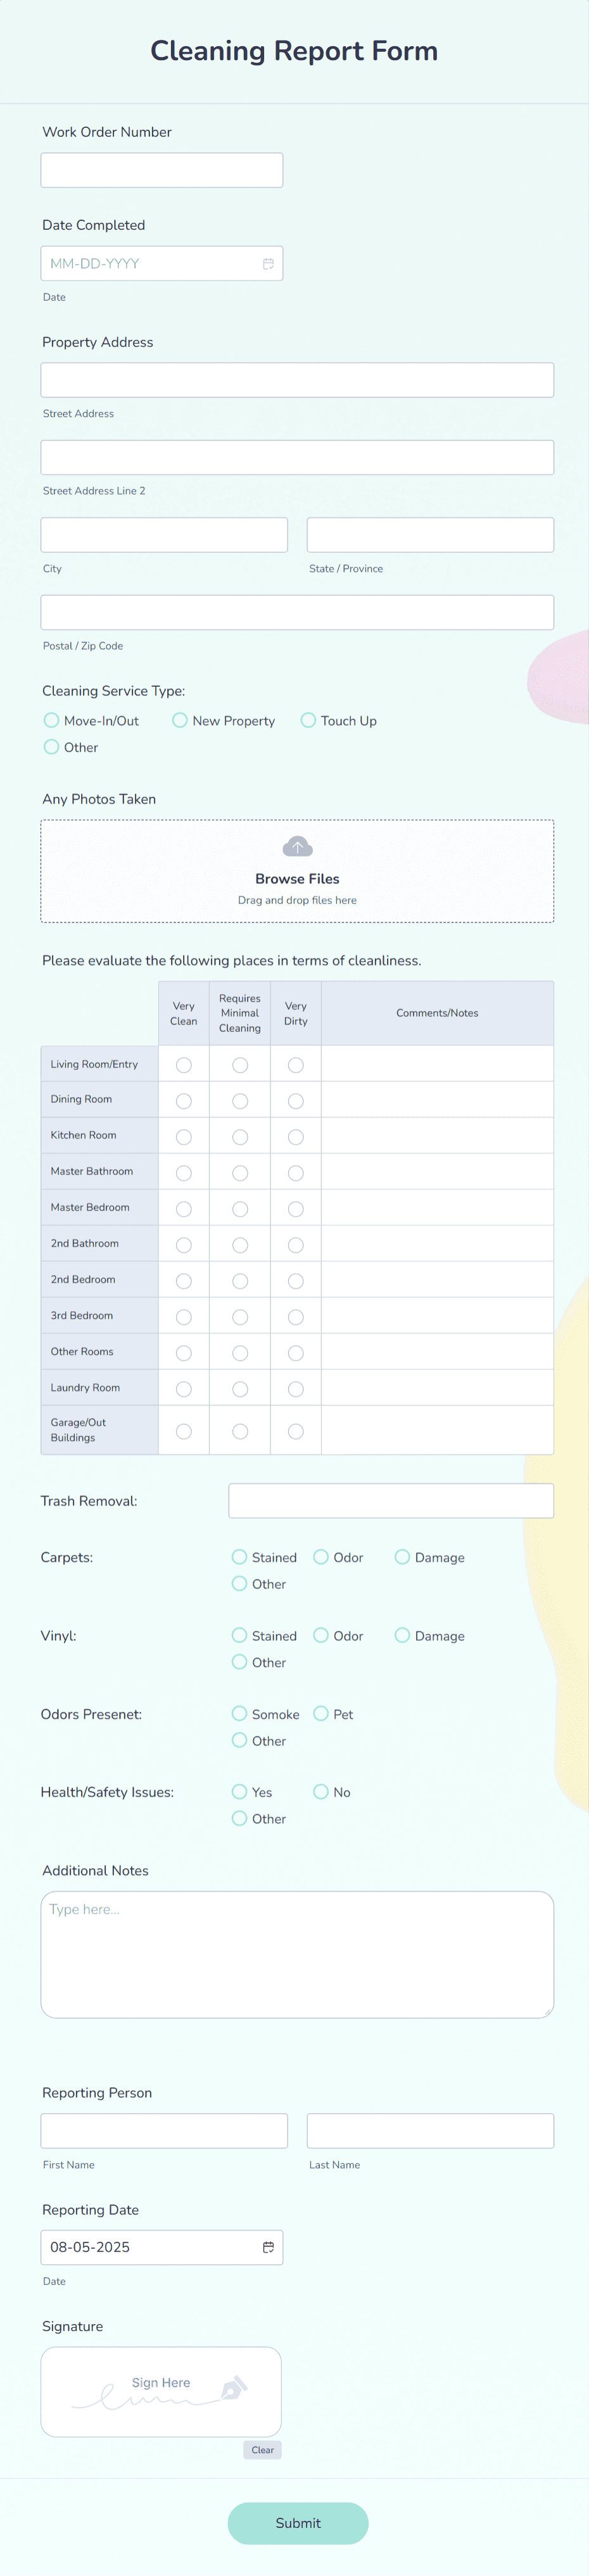Select Stained option for Carpets

tap(240, 1557)
